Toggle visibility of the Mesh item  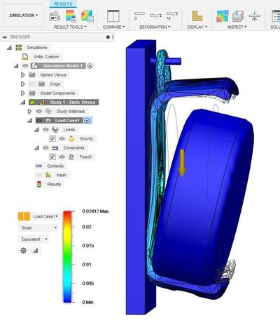39,175
